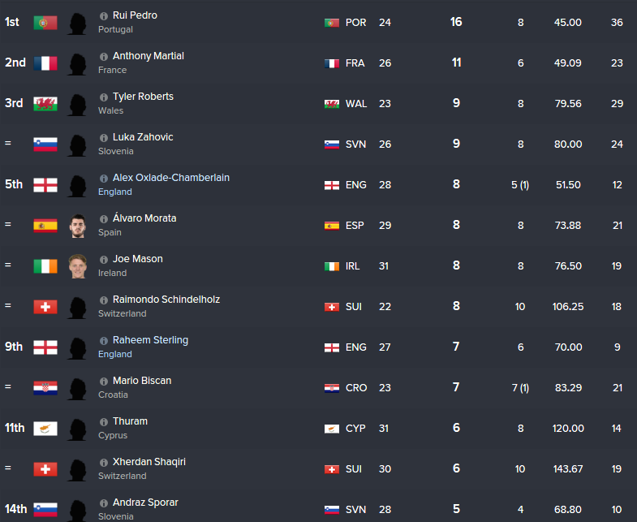The width and height of the screenshot is (637, 522).
Task: Select player name Raimondo Schindelholz
Action: (166, 300)
